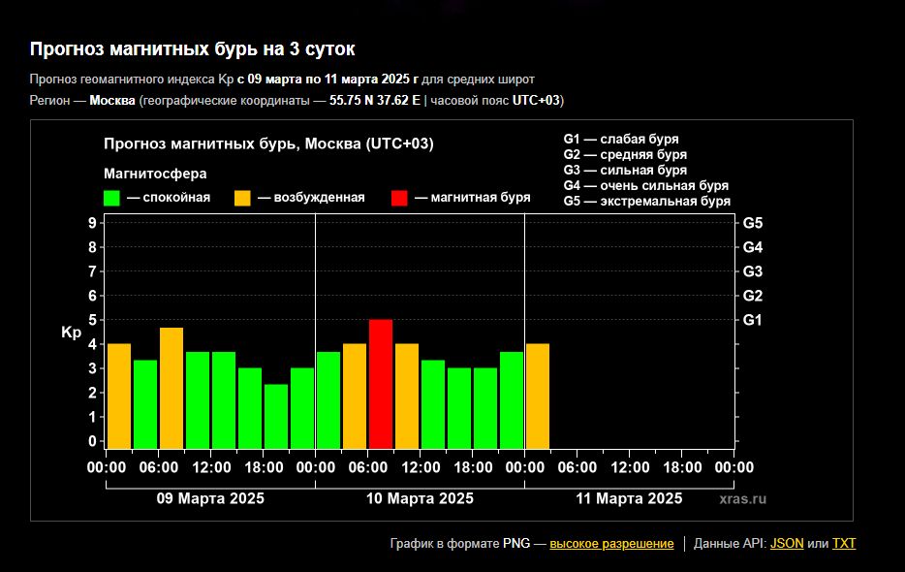Click the xras.ru watermark in chart
This screenshot has height=572, width=905.
(742, 498)
